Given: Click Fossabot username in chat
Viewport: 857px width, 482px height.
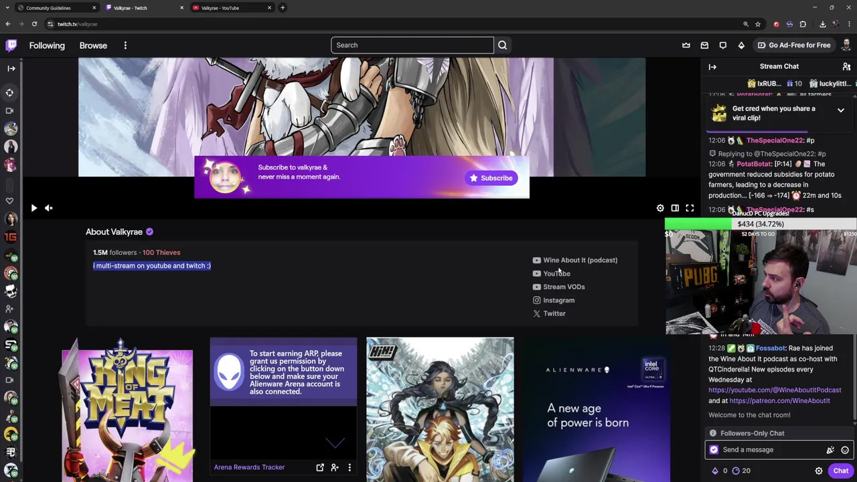Looking at the screenshot, I should coord(770,348).
